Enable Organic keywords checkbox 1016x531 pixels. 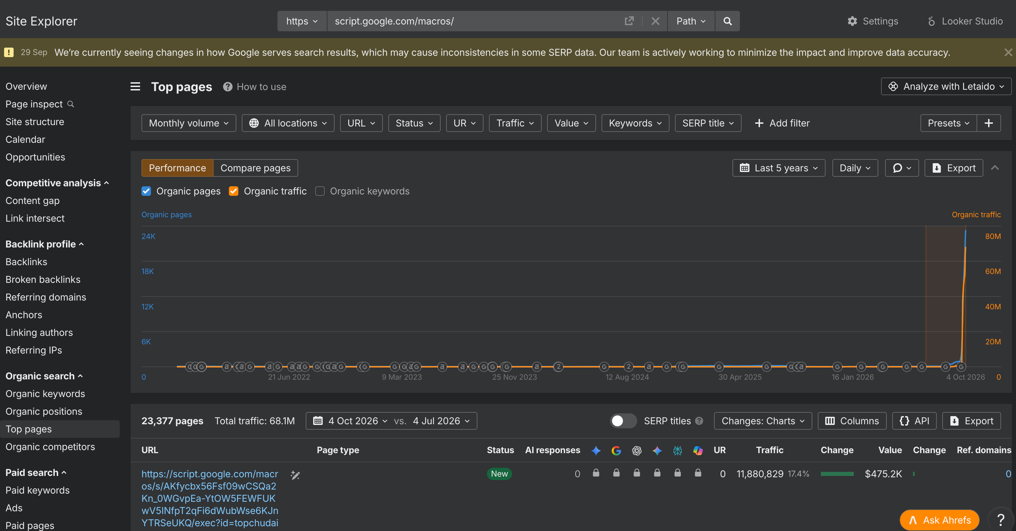pyautogui.click(x=320, y=191)
